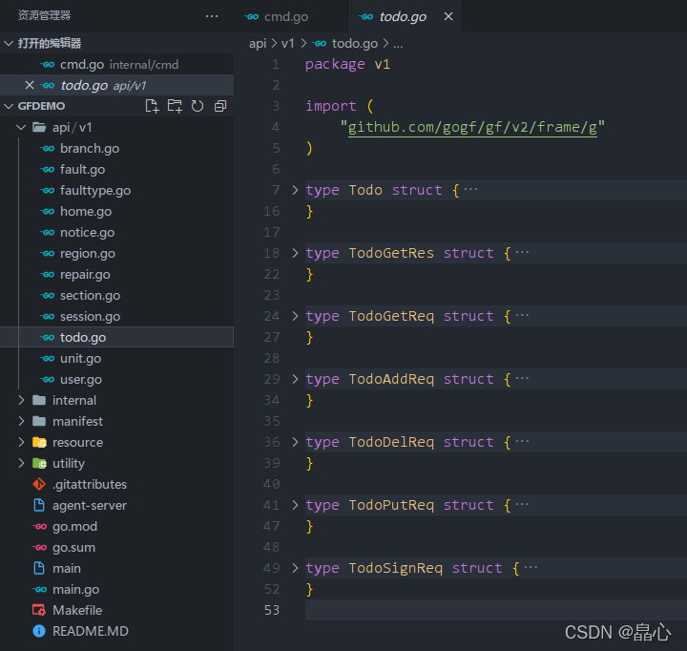
Task: Place cursor on empty line 53
Action: coord(495,610)
